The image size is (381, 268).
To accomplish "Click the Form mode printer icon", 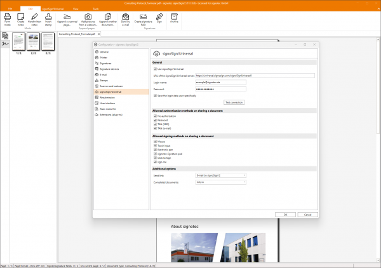I will [x=7, y=17].
